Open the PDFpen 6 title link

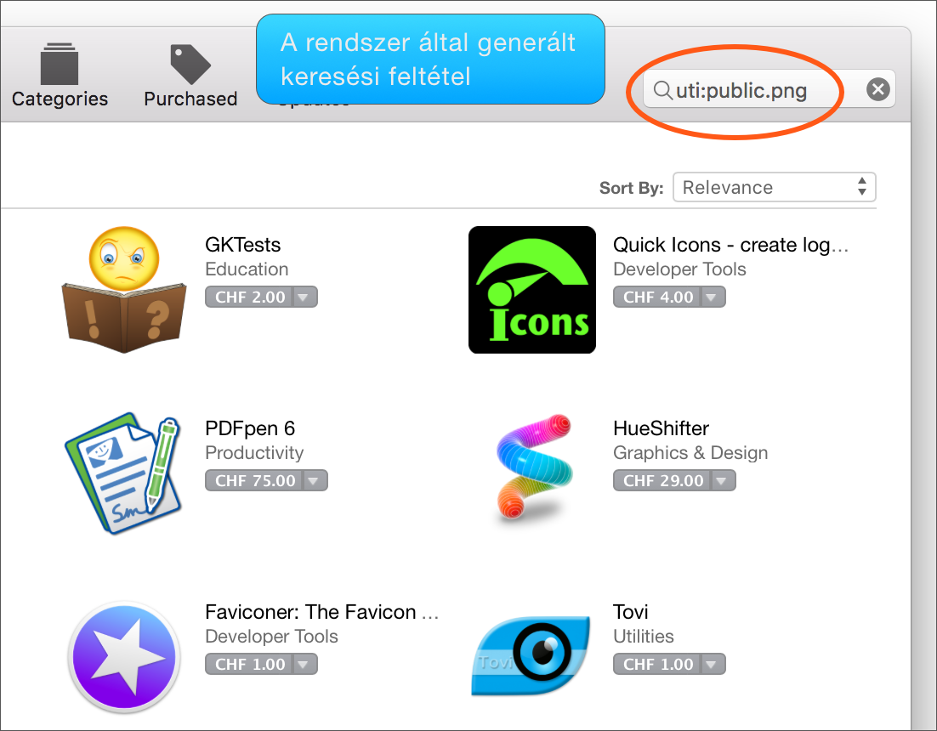coord(250,428)
